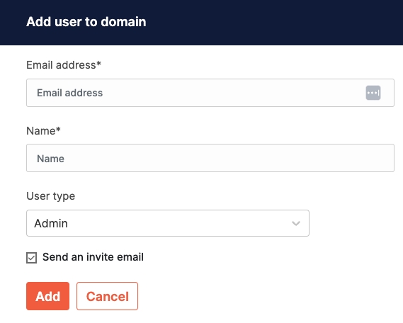The height and width of the screenshot is (323, 403).
Task: Uncheck the Send an invite email checkbox
Action: [32, 258]
